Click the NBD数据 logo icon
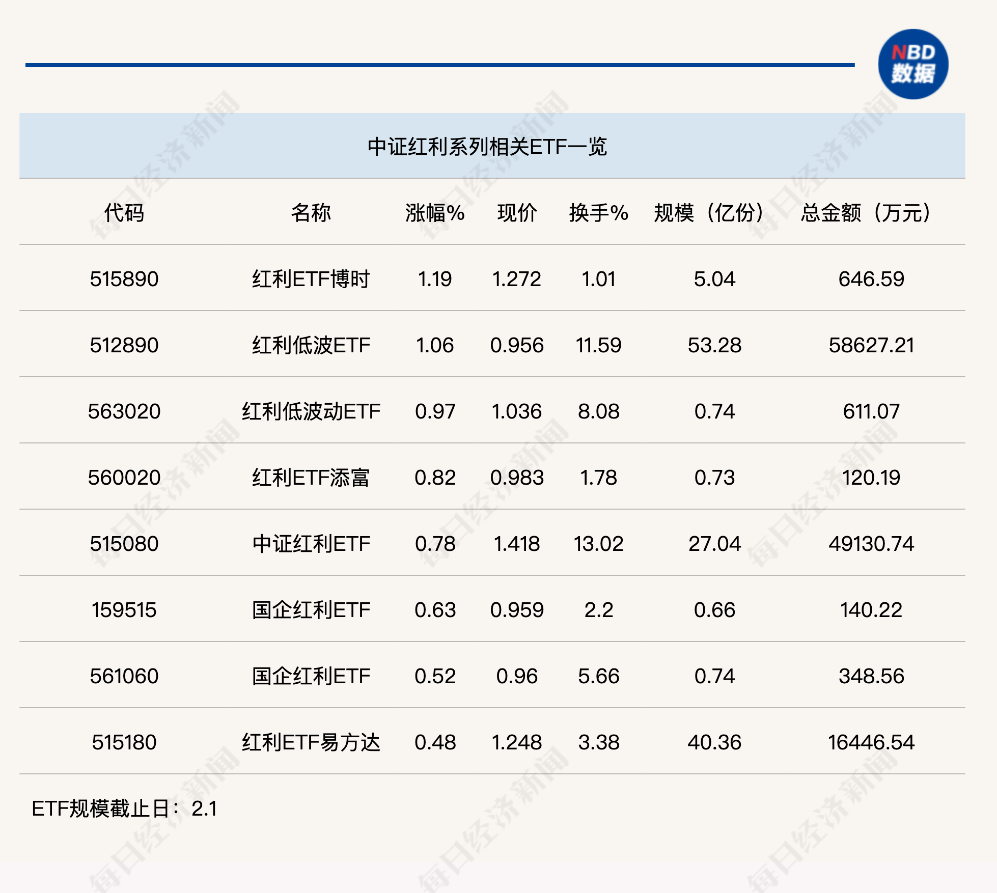Image resolution: width=997 pixels, height=893 pixels. coord(913,64)
